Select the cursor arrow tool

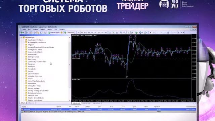[150, 33]
